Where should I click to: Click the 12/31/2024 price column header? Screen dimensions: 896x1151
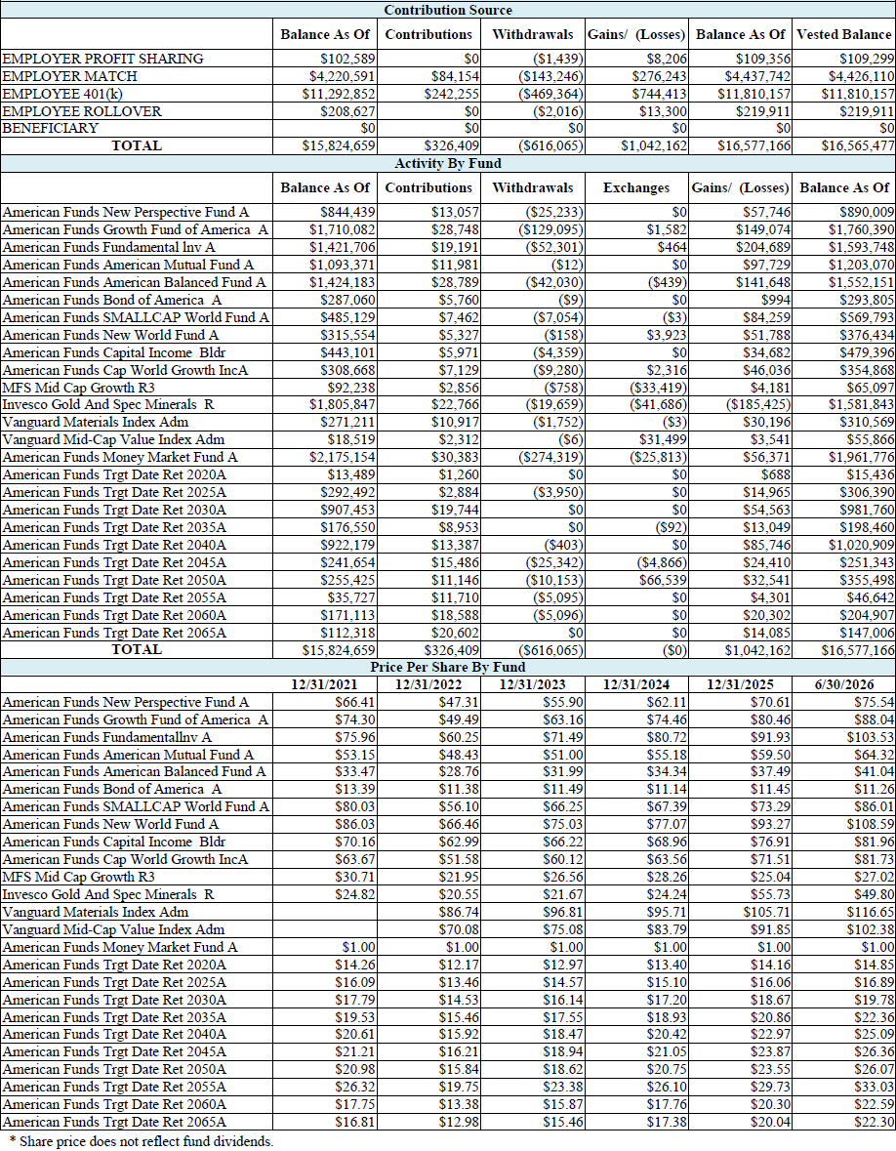tap(636, 685)
